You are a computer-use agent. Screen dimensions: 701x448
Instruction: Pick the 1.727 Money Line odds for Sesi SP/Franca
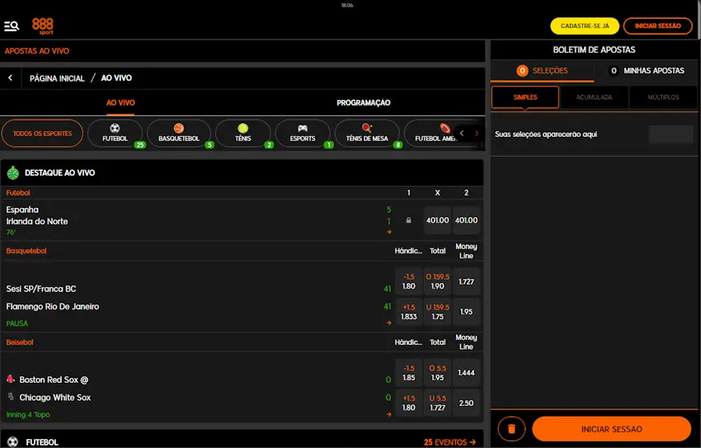click(466, 281)
